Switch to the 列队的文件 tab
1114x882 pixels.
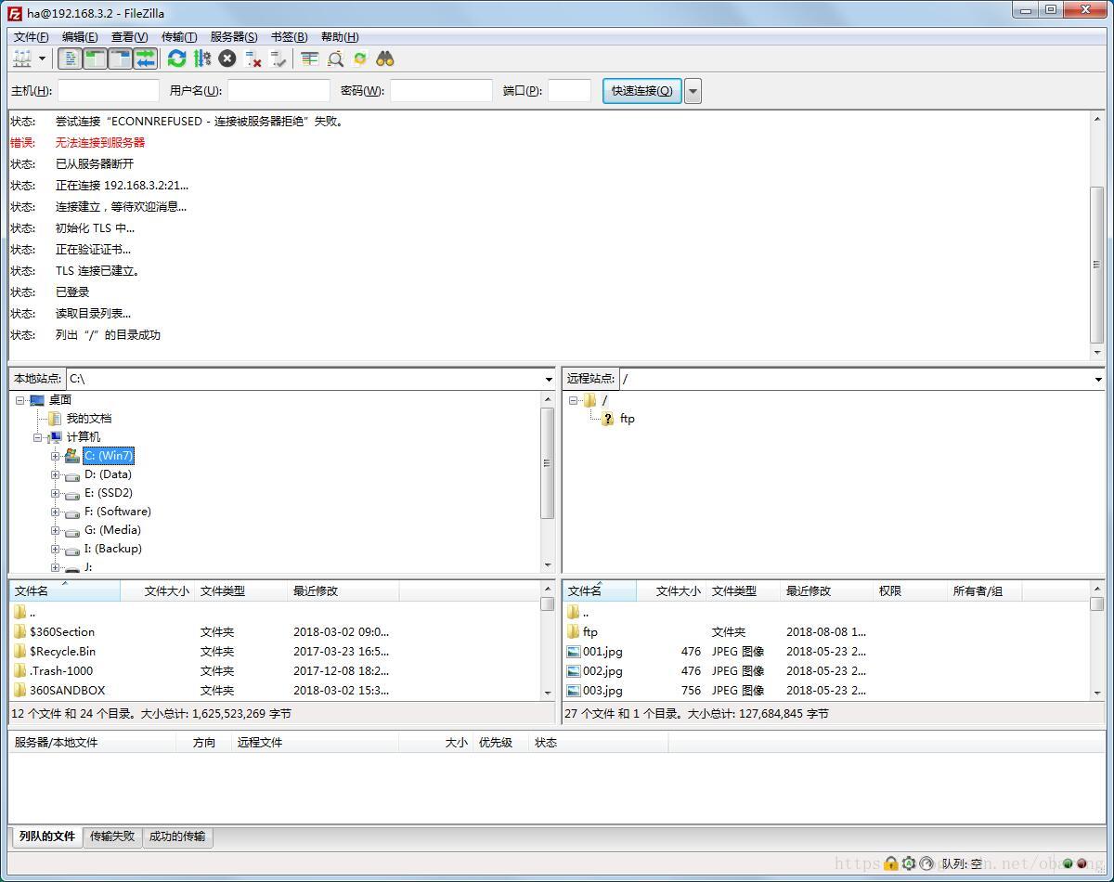[46, 836]
